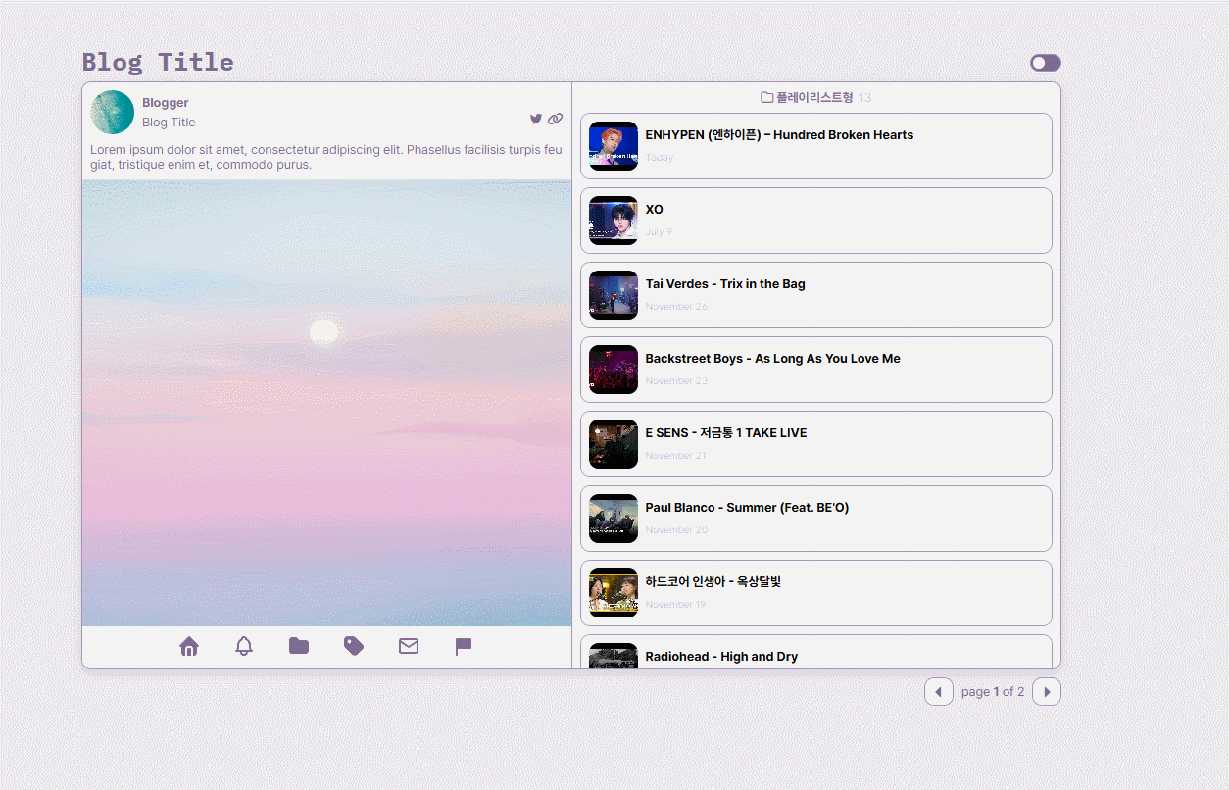Click the 'Blog Title' subtitle under Blogger

[169, 123]
